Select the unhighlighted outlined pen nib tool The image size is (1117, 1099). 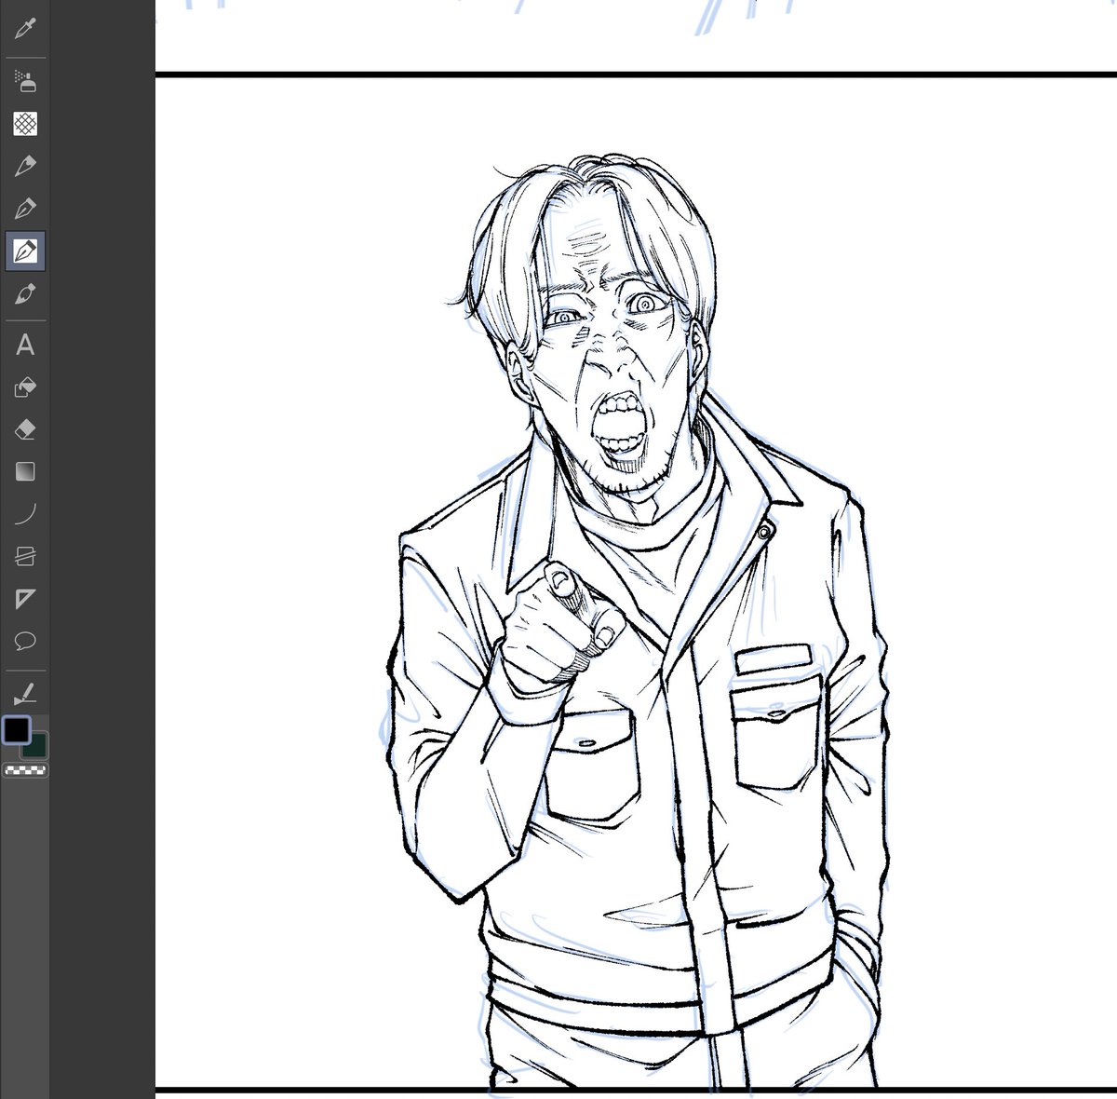point(25,209)
